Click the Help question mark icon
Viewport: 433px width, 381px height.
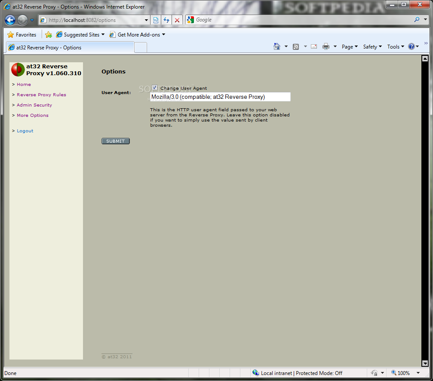(412, 47)
